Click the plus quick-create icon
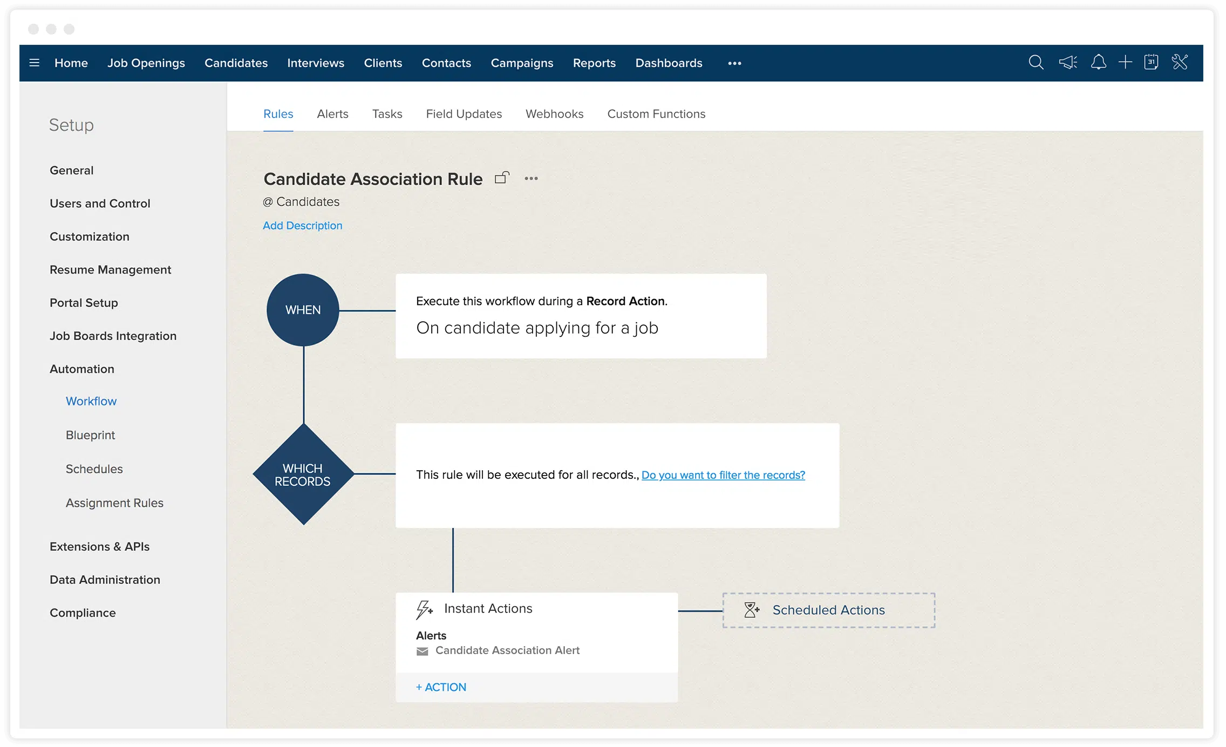Viewport: 1226px width, 747px height. pyautogui.click(x=1126, y=63)
